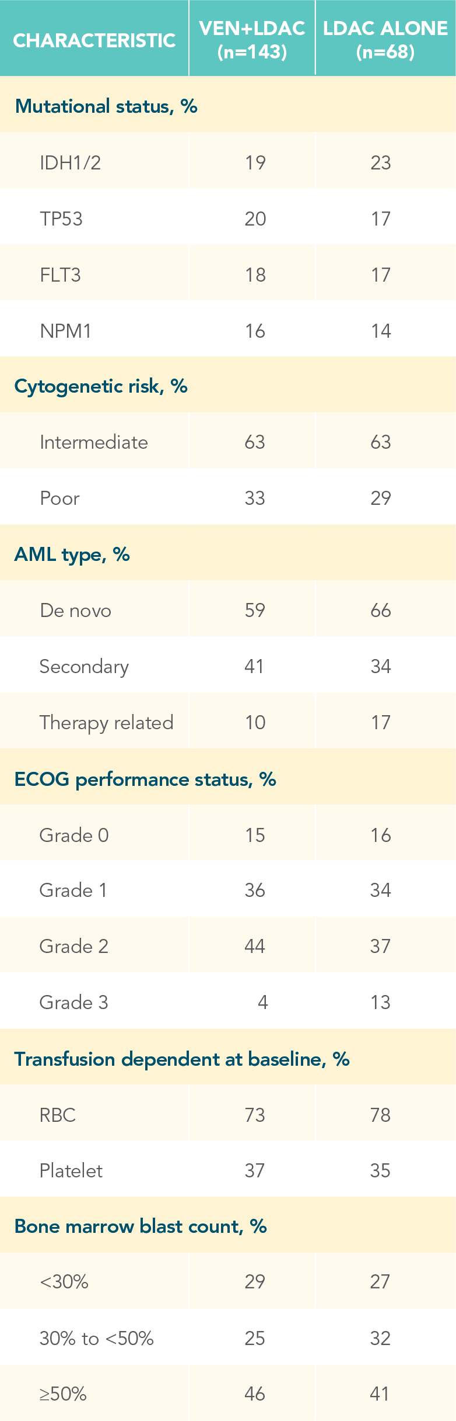
Task: Click the VEN+LDAC (n=143) column header
Action: pyautogui.click(x=252, y=40)
